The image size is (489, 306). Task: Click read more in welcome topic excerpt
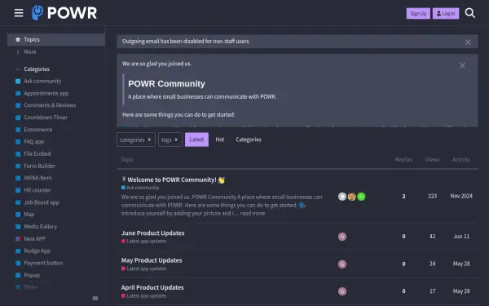[x=253, y=214]
